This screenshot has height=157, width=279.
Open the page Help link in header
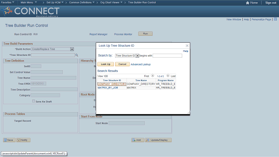(246, 19)
